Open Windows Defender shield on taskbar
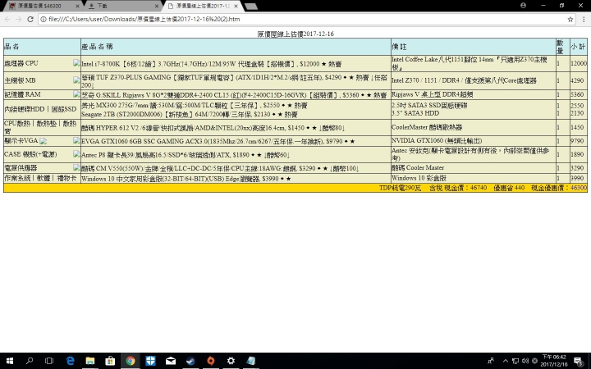This screenshot has width=591, height=369. (x=150, y=361)
